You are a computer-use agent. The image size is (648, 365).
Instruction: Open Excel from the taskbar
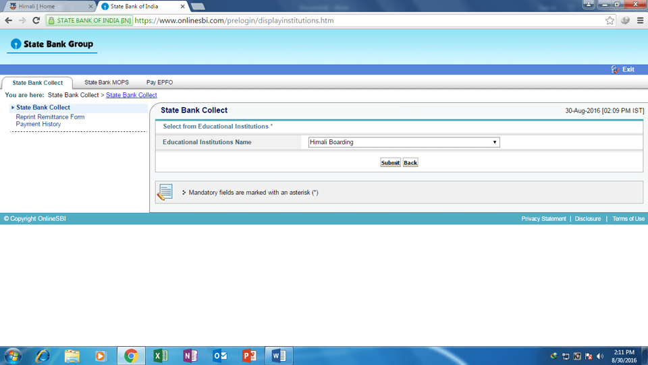[161, 356]
